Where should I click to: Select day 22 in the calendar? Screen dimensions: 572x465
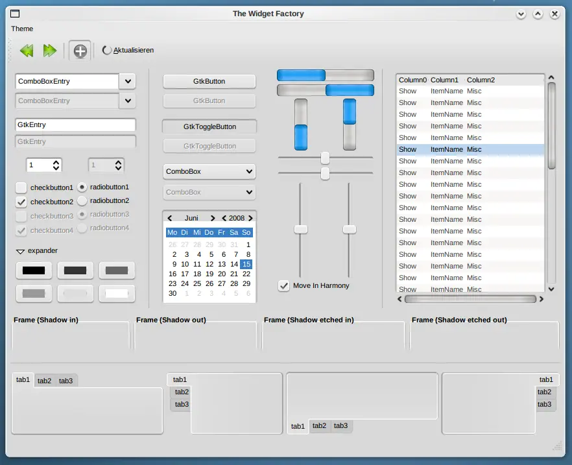pyautogui.click(x=246, y=274)
